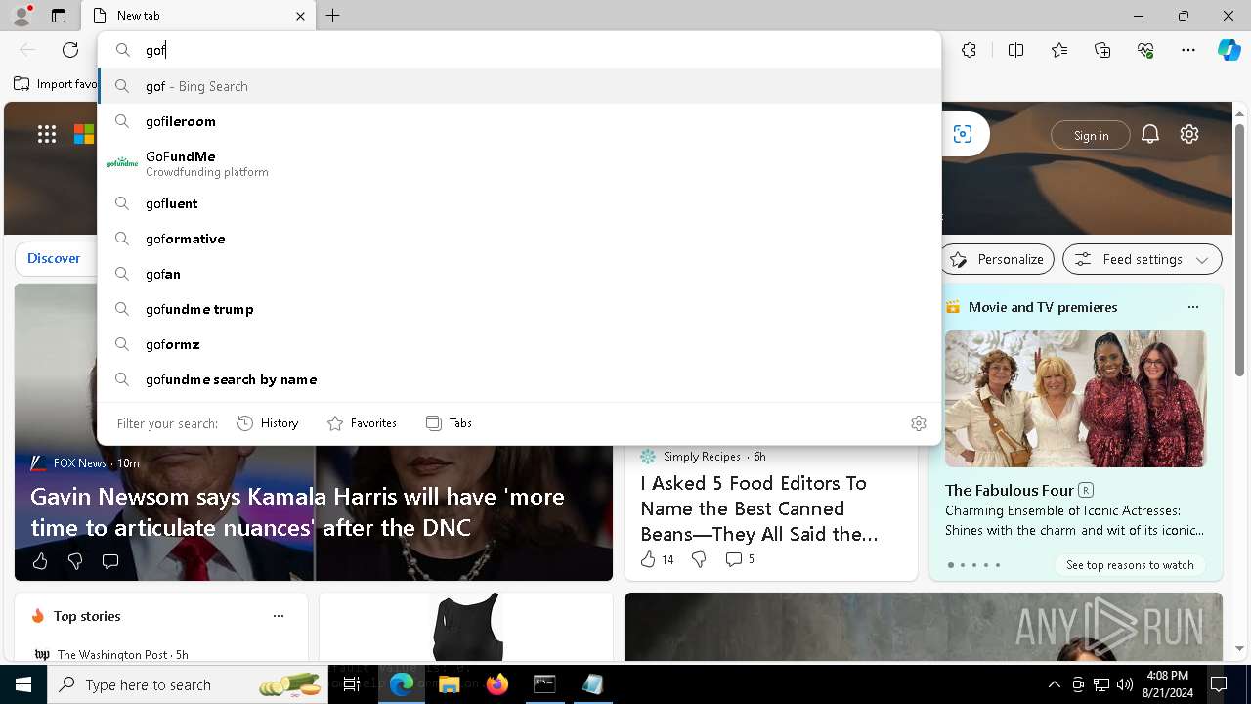This screenshot has width=1251, height=704.
Task: Select 'goformative' suggestion
Action: (519, 239)
